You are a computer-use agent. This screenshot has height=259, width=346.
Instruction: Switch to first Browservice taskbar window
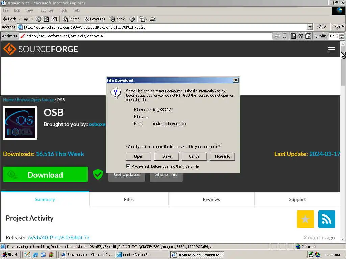point(87,255)
